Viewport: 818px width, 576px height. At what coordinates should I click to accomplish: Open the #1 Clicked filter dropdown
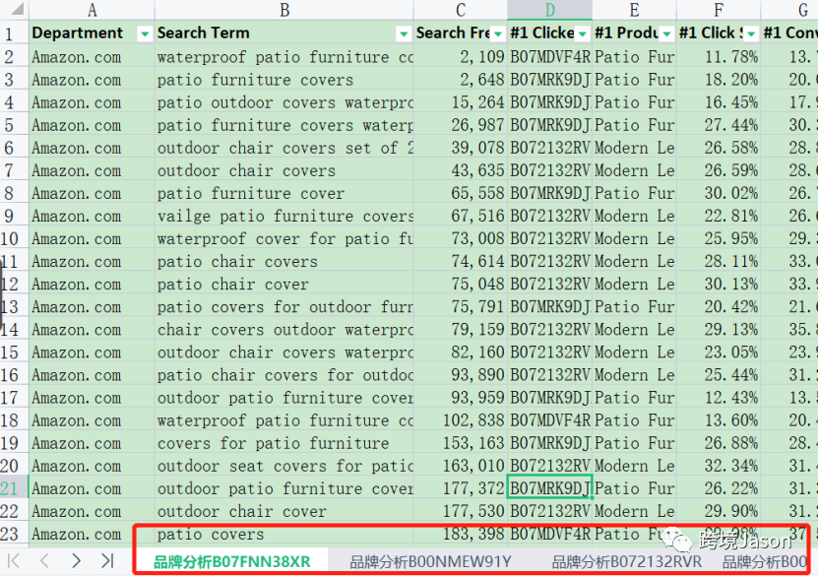click(x=583, y=33)
